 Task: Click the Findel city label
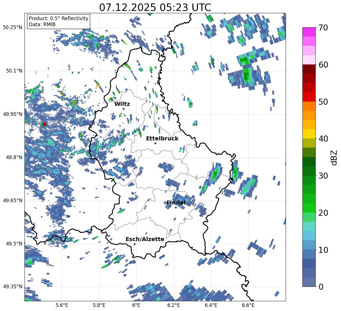176,203
